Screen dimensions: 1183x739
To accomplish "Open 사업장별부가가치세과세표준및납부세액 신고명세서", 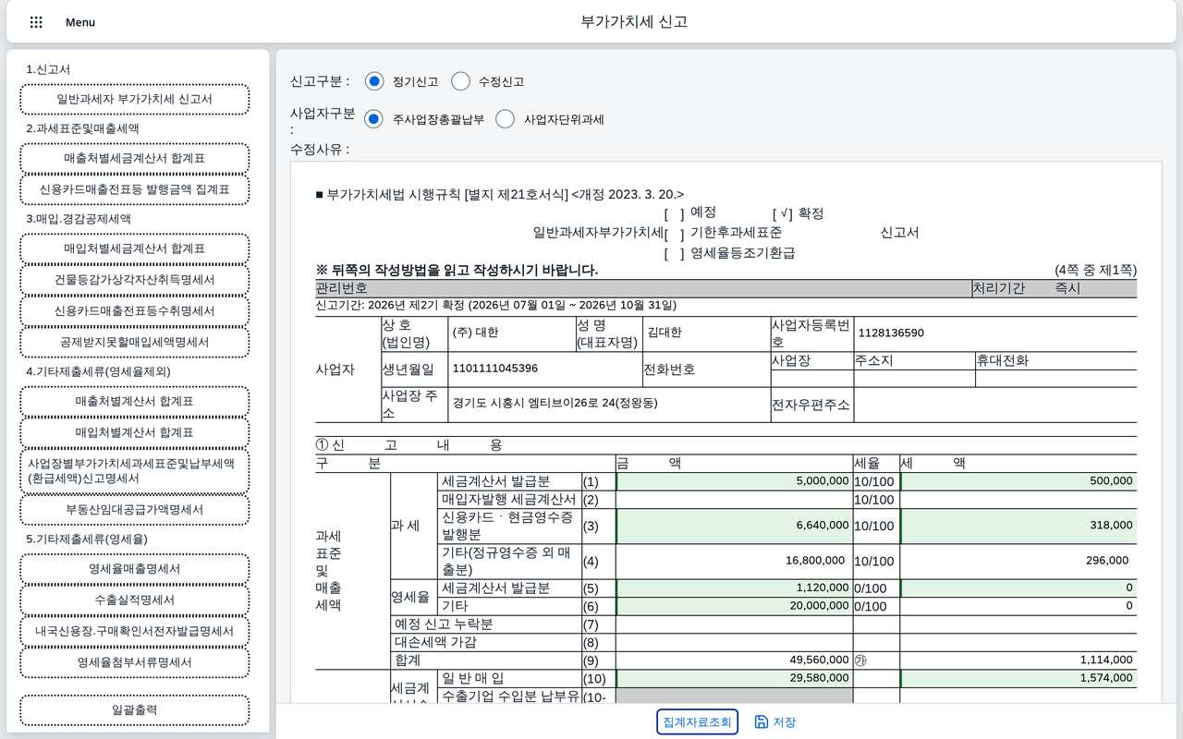I will coord(134,471).
